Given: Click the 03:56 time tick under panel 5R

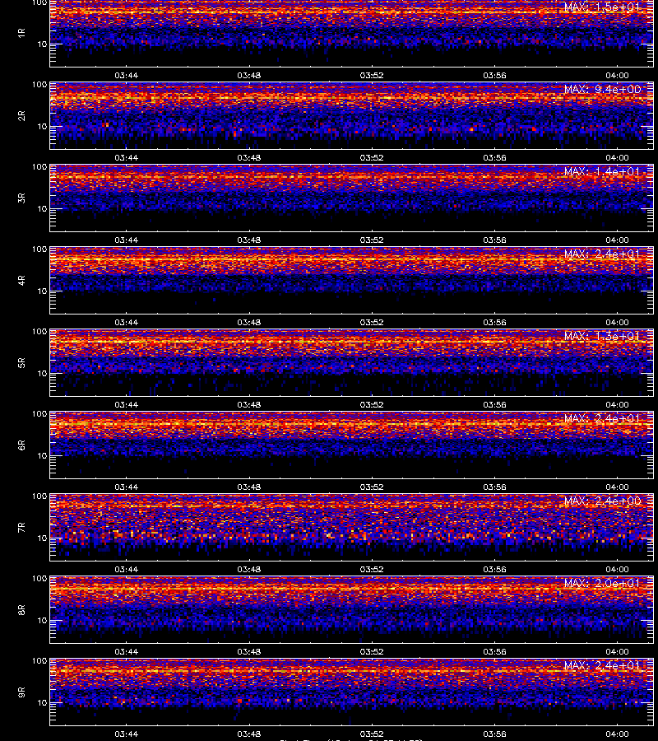Looking at the screenshot, I should 494,404.
